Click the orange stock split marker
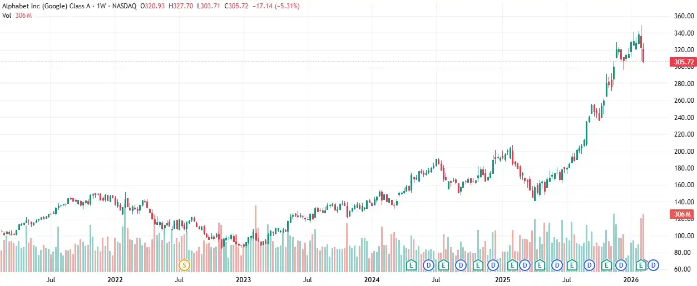The height and width of the screenshot is (286, 697). click(185, 265)
